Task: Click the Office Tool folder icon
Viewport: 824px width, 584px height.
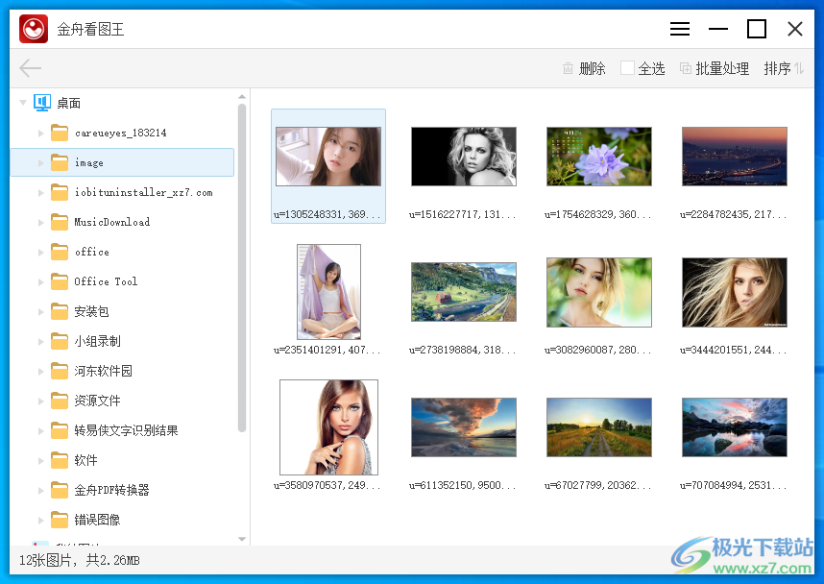Action: [x=60, y=281]
